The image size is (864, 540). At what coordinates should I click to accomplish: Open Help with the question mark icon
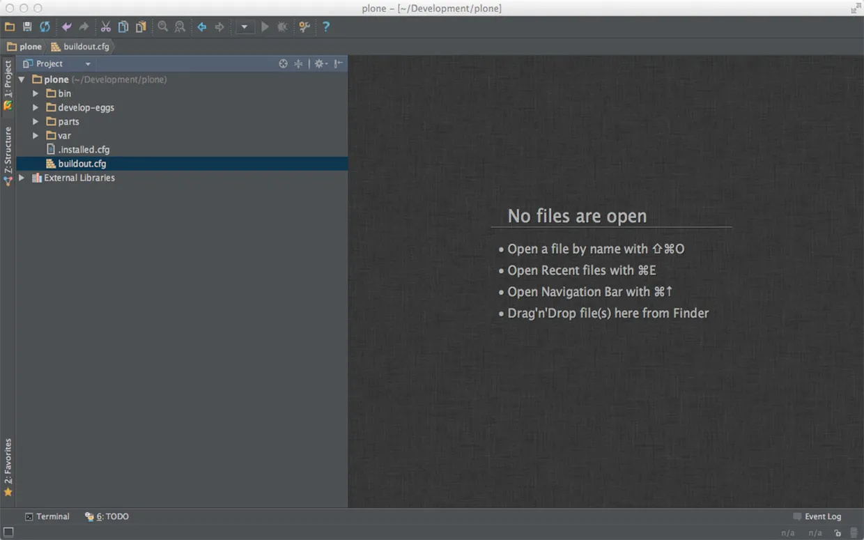(x=325, y=26)
